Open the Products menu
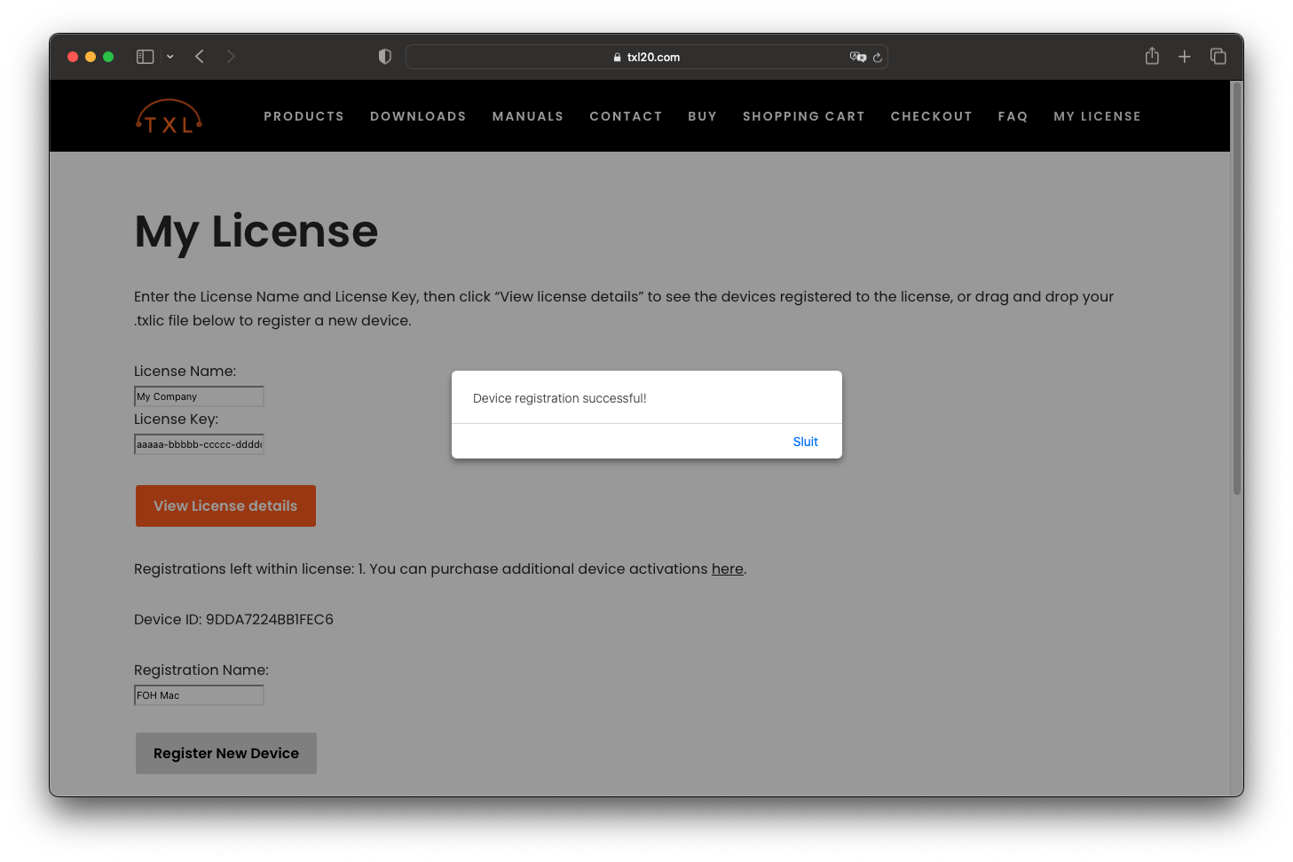 pyautogui.click(x=304, y=116)
